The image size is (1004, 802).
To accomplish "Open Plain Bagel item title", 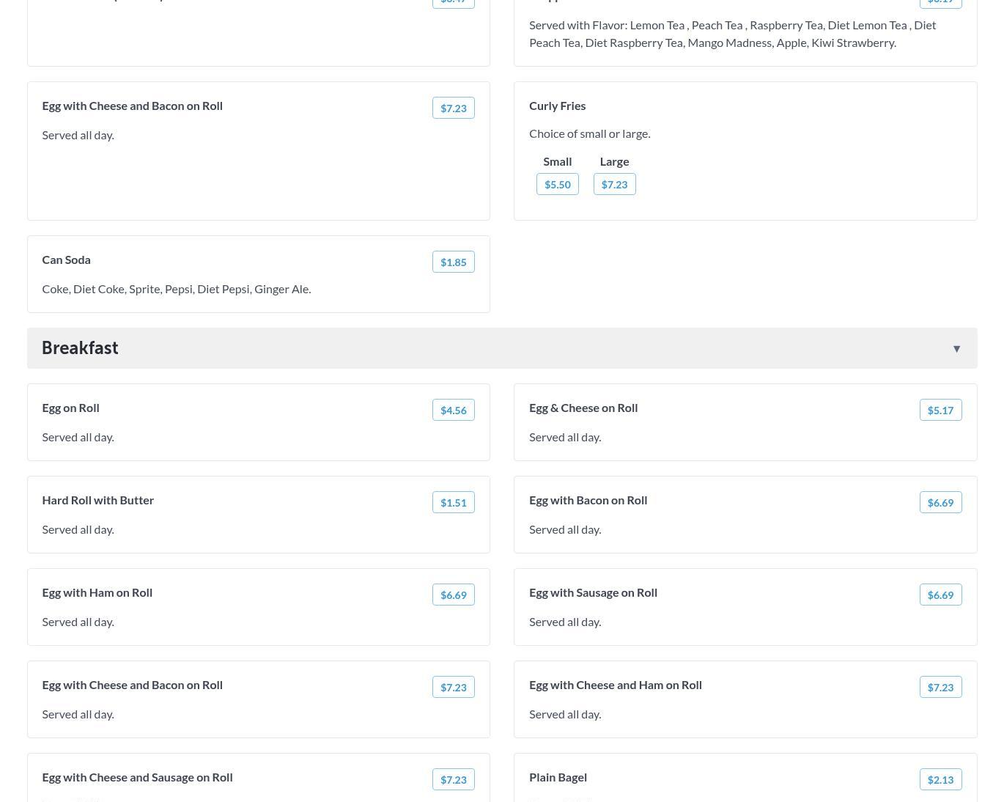I will 558,777.
